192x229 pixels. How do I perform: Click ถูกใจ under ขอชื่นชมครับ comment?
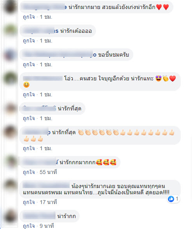pyautogui.click(x=29, y=64)
